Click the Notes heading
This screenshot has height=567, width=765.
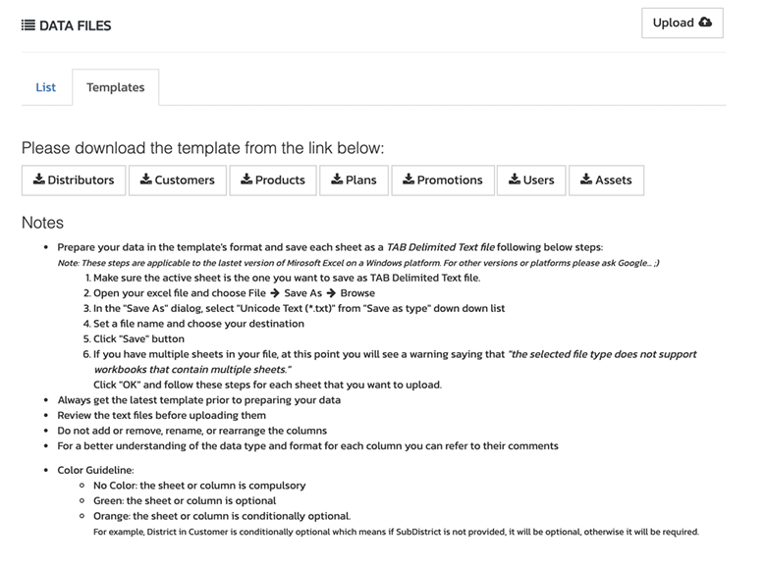tap(42, 223)
